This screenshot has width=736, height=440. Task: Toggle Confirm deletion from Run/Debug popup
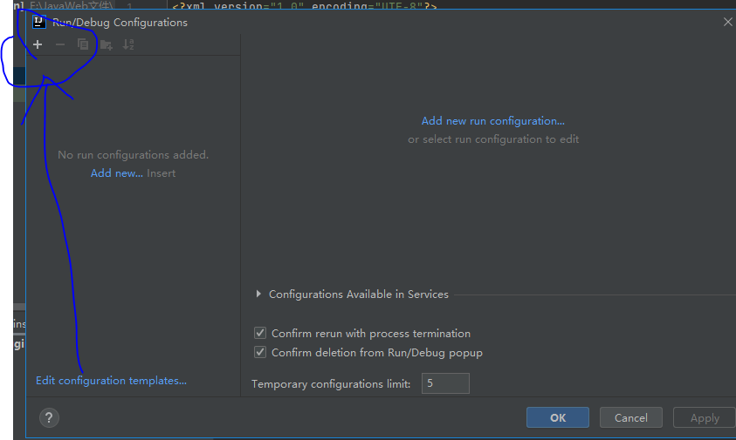260,352
